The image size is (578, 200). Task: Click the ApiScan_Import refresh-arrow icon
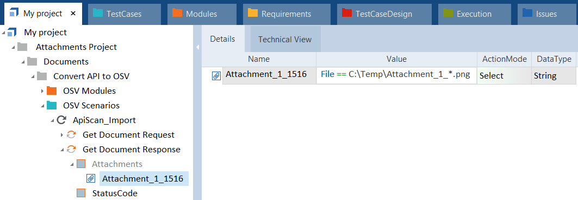point(61,120)
